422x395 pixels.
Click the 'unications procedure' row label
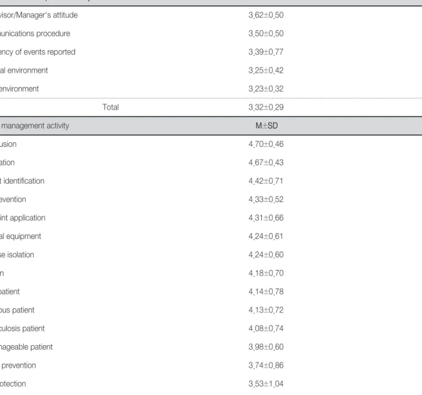point(35,34)
